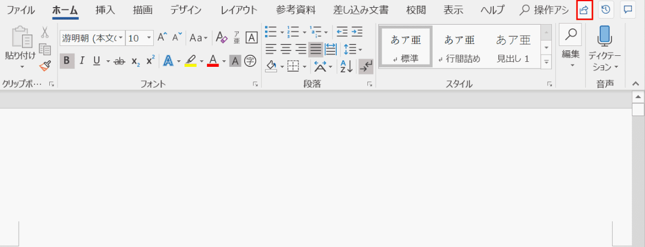Click the character border A icon
Image resolution: width=645 pixels, height=247 pixels.
251,38
